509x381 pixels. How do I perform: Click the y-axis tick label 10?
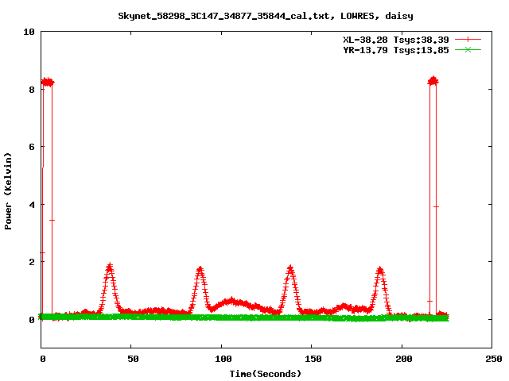coord(29,32)
